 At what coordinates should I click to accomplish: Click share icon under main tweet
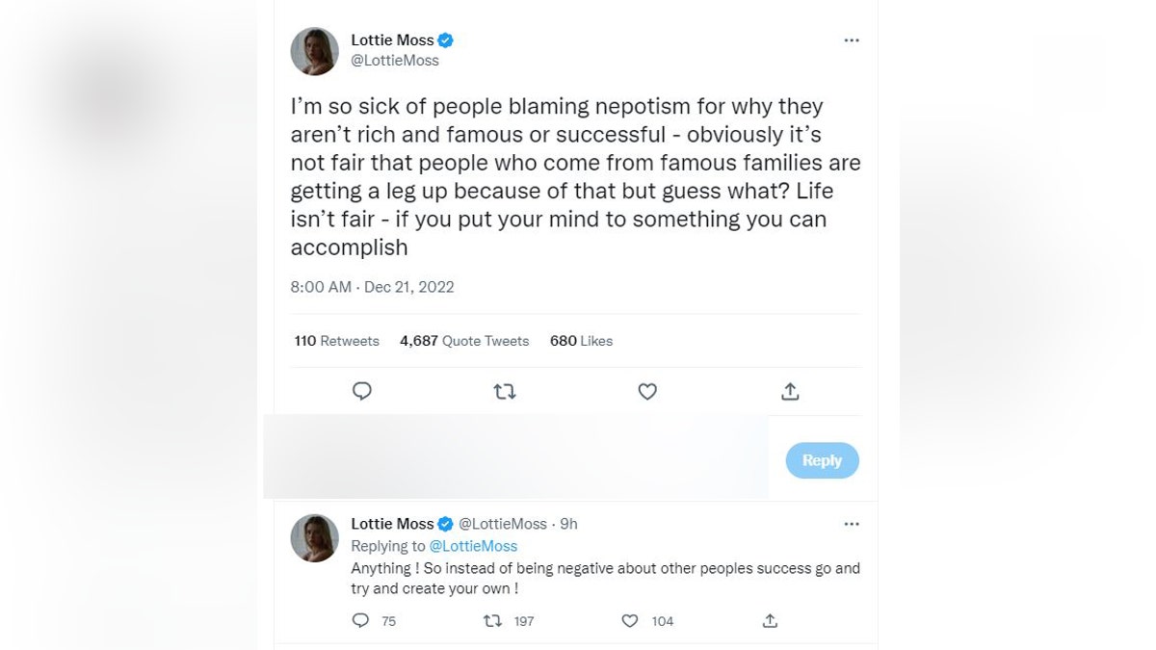click(x=790, y=391)
